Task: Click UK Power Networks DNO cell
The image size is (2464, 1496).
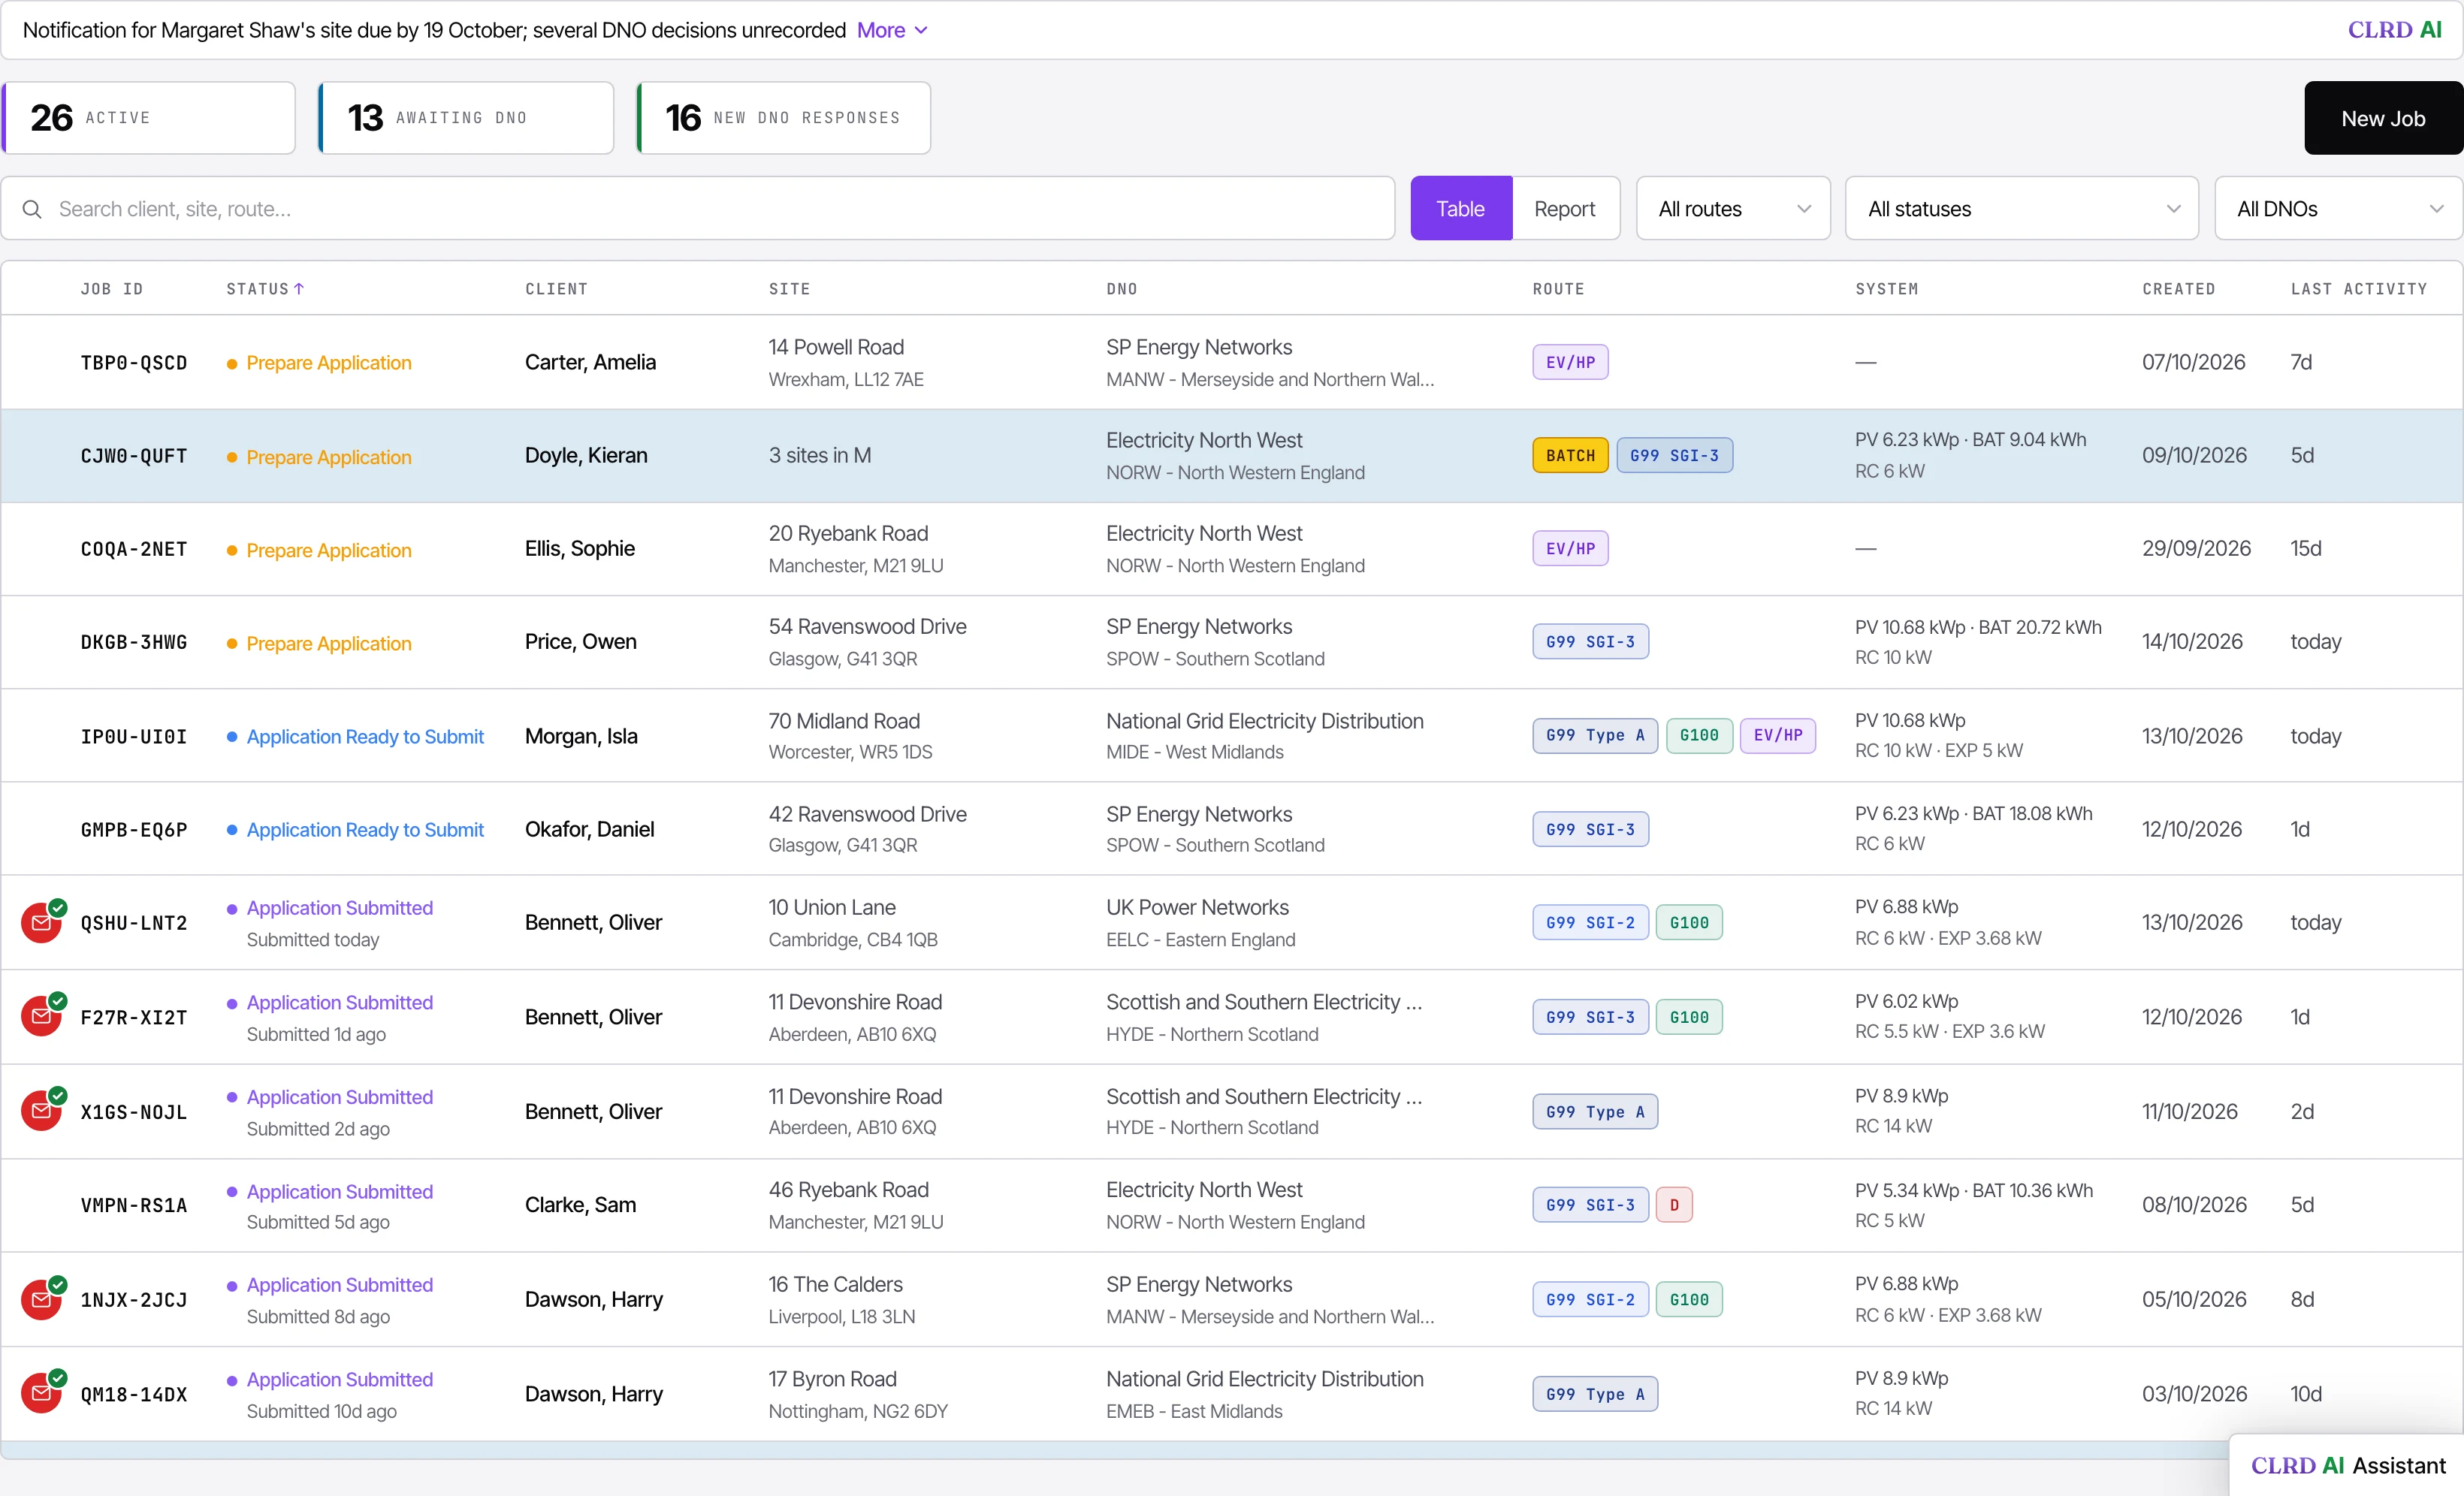Action: point(1197,907)
